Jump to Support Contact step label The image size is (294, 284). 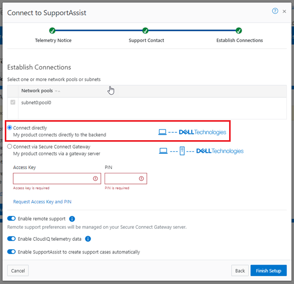click(146, 41)
